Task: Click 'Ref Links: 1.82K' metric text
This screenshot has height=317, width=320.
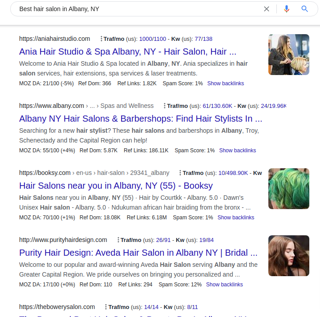Action: [x=137, y=83]
